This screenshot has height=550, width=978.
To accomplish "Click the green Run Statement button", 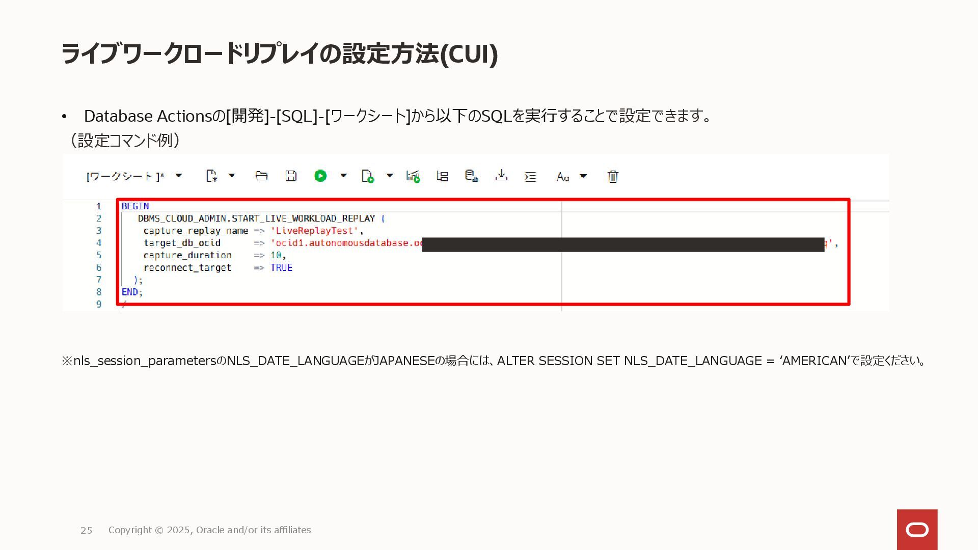I will [320, 176].
